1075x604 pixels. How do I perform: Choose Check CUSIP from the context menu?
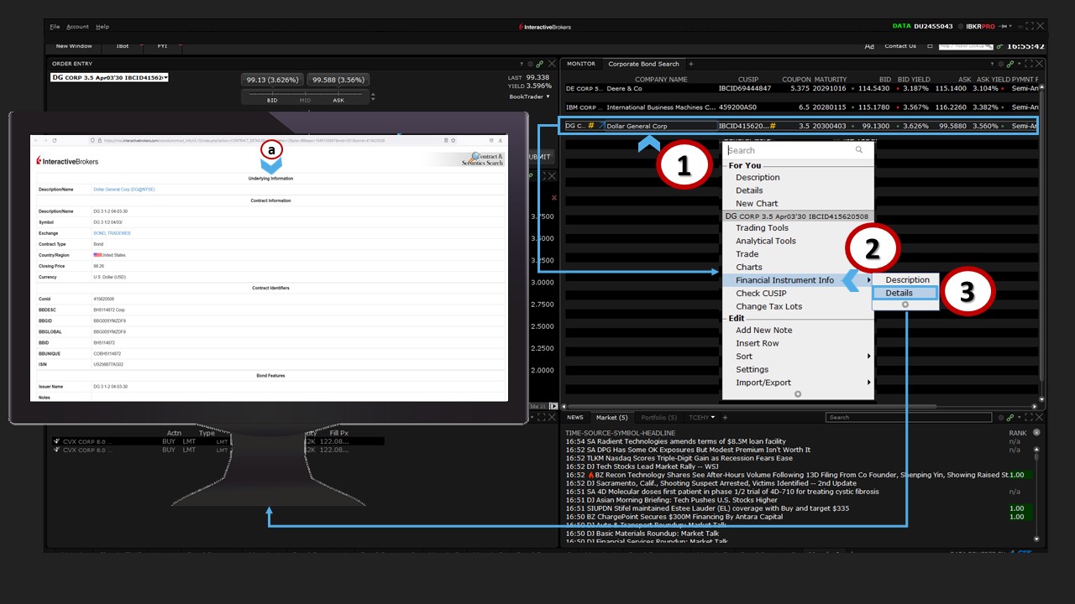point(761,293)
